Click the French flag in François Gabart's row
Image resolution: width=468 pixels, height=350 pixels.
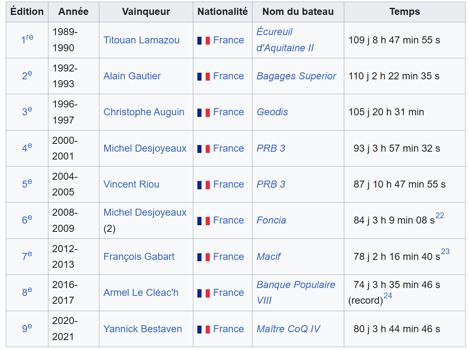pos(204,257)
